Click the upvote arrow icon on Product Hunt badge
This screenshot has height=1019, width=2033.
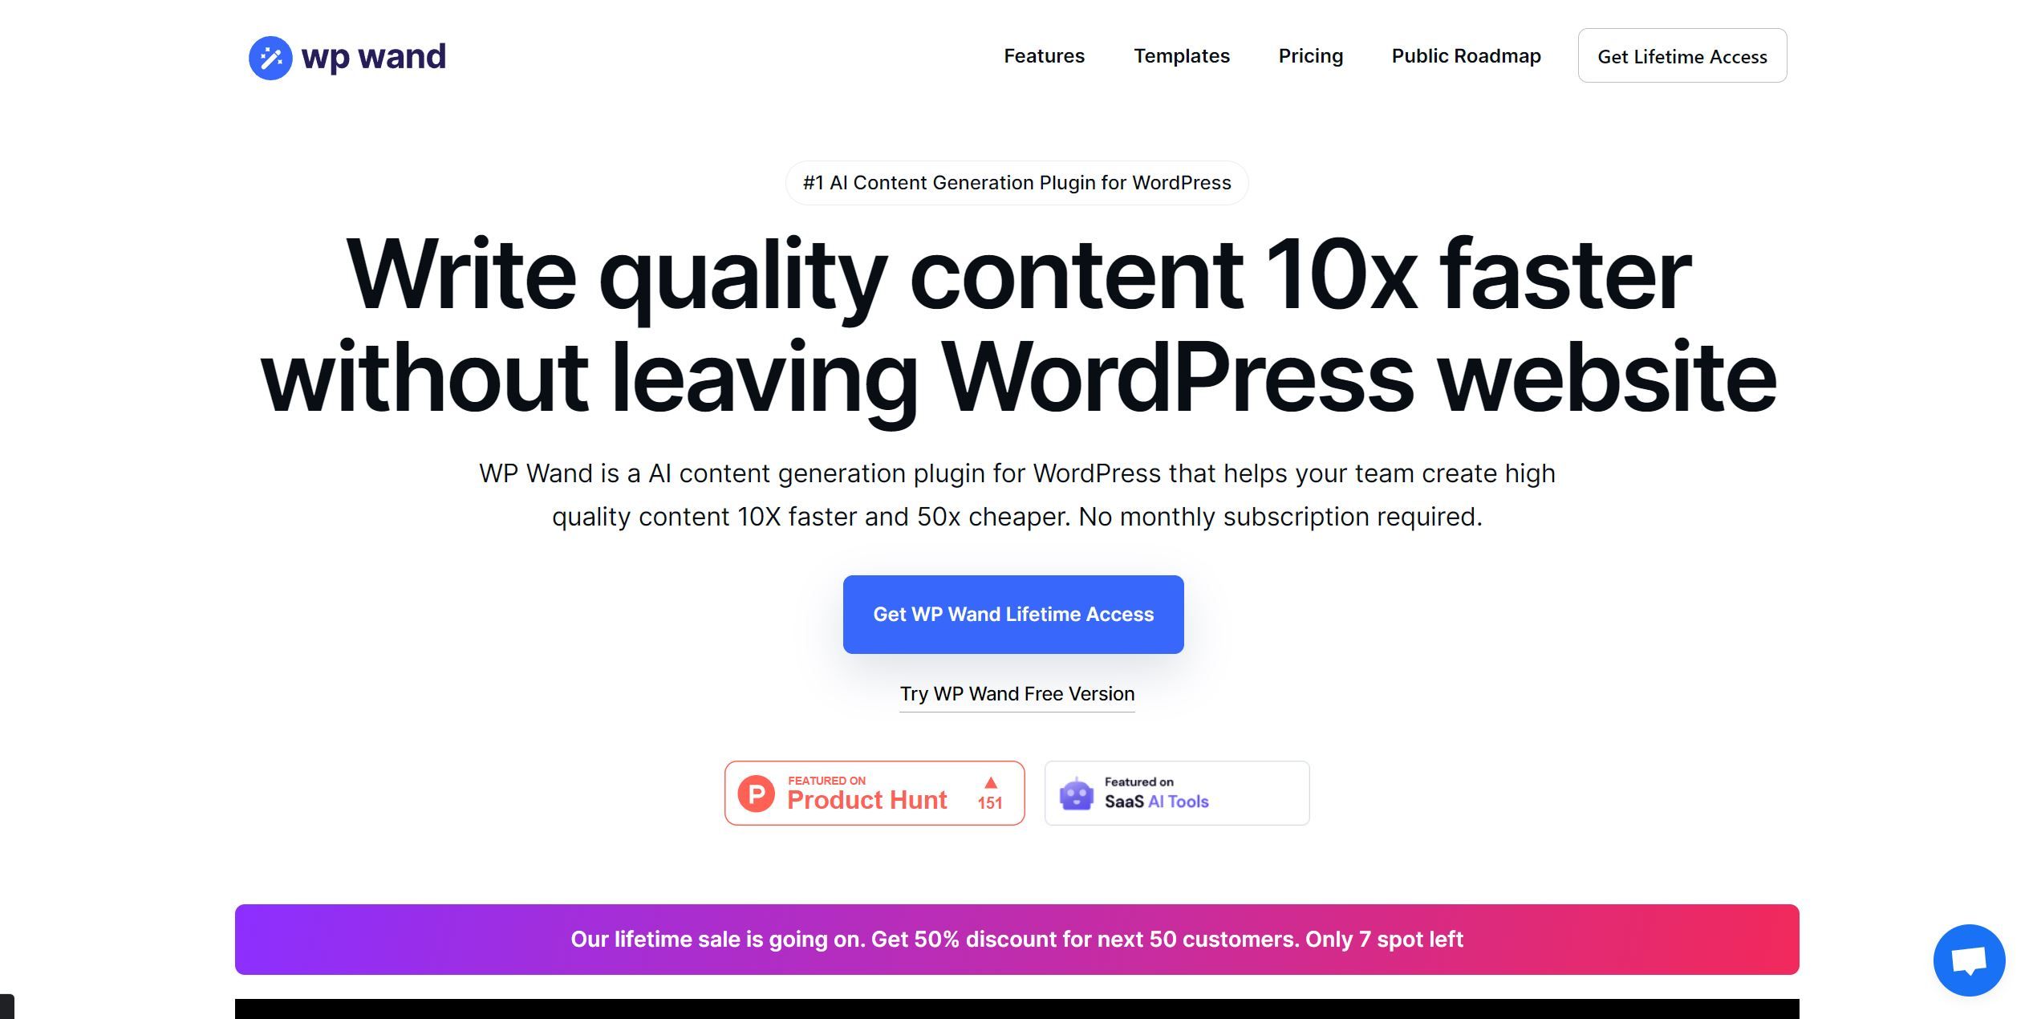point(988,784)
